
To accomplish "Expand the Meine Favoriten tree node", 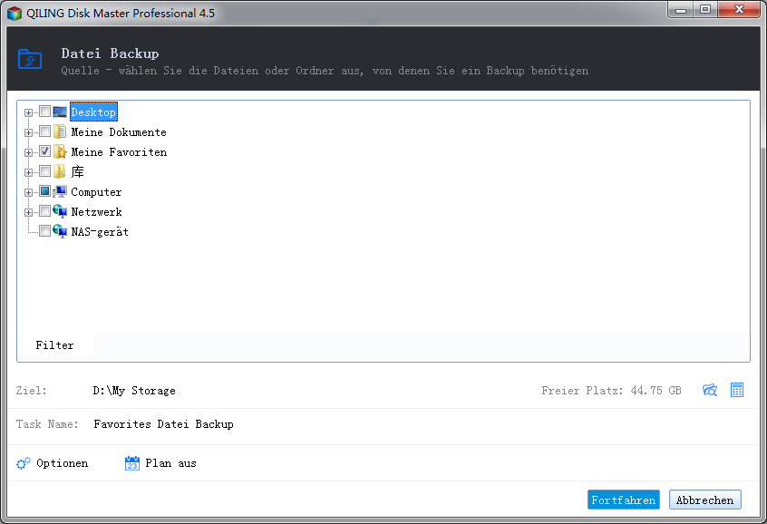I will point(28,152).
